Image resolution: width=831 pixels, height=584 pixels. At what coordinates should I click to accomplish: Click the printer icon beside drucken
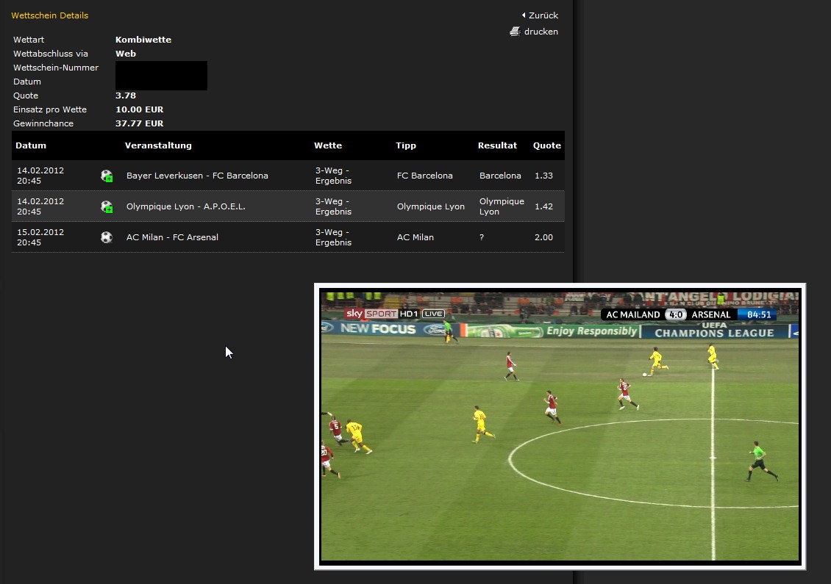515,32
